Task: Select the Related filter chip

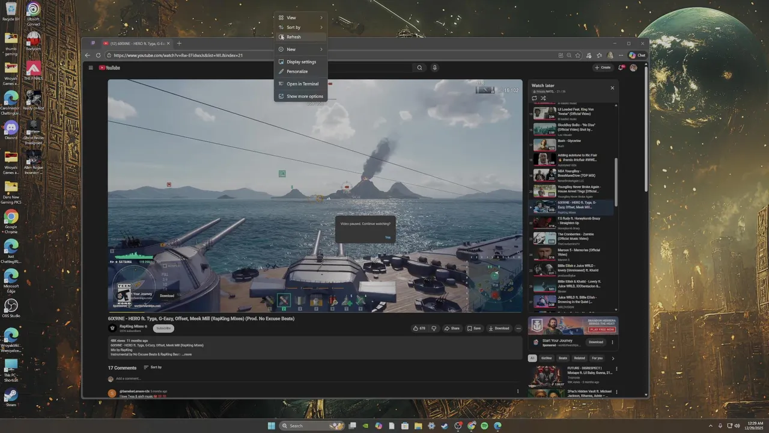Action: [x=579, y=358]
